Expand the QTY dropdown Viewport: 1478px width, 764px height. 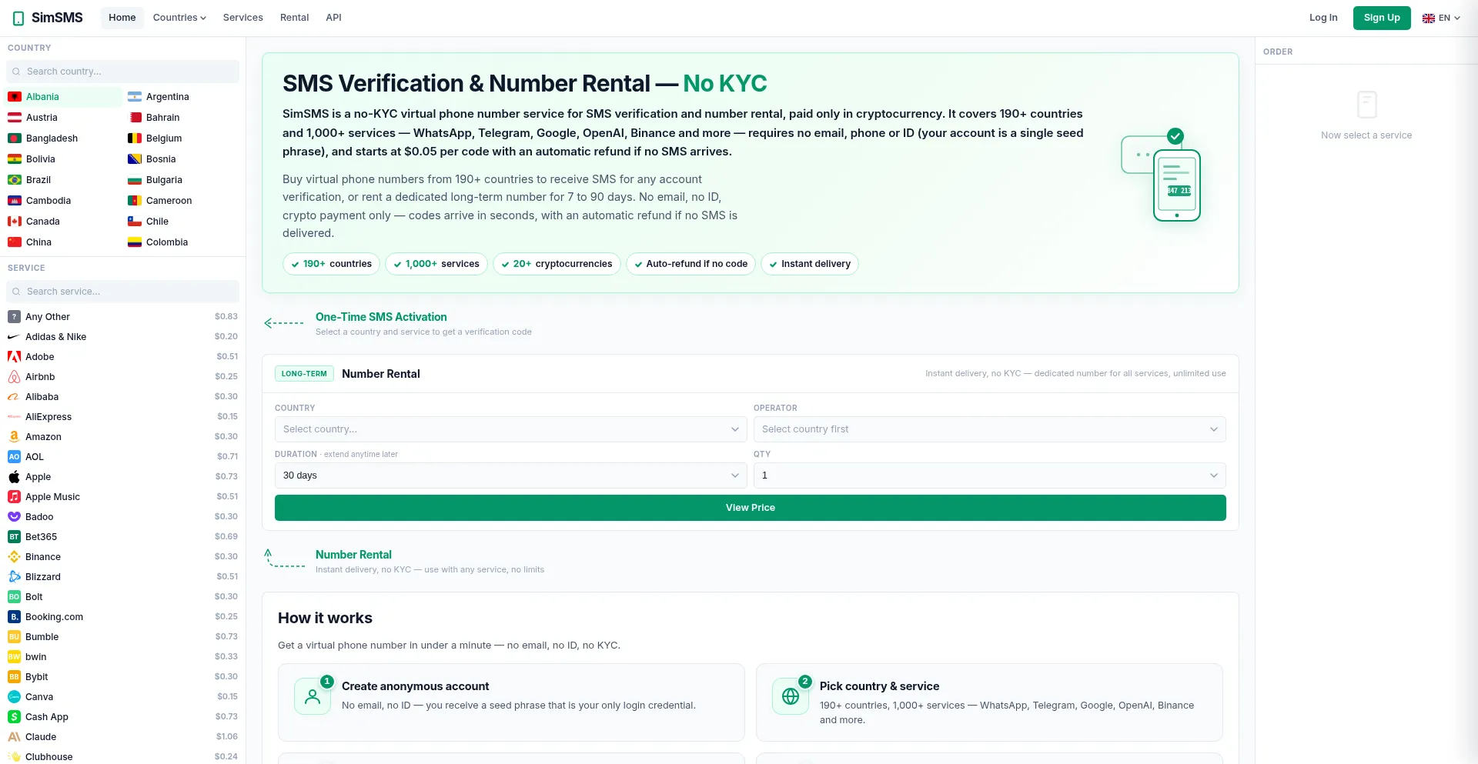[x=989, y=475]
